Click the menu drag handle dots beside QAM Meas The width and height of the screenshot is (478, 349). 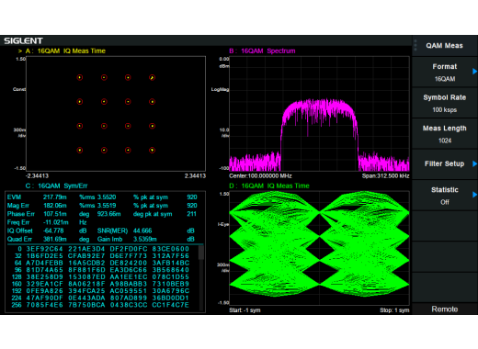coord(415,45)
